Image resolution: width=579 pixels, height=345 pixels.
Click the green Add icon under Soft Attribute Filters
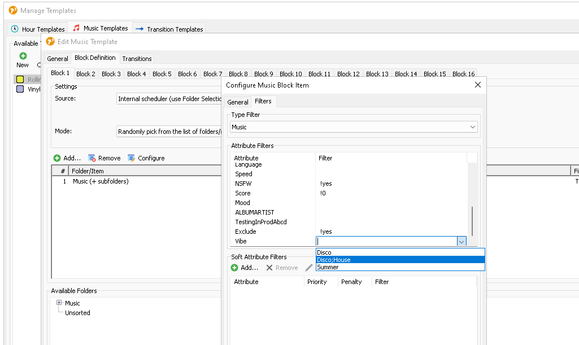[234, 268]
